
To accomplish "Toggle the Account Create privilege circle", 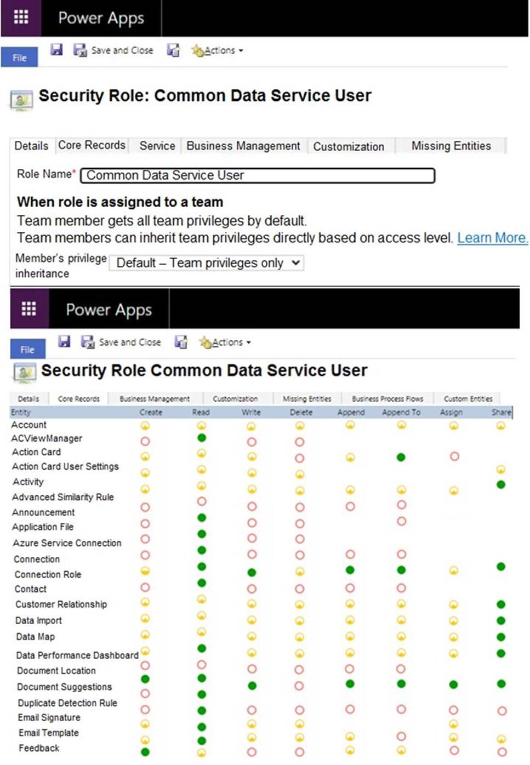I will pos(145,426).
